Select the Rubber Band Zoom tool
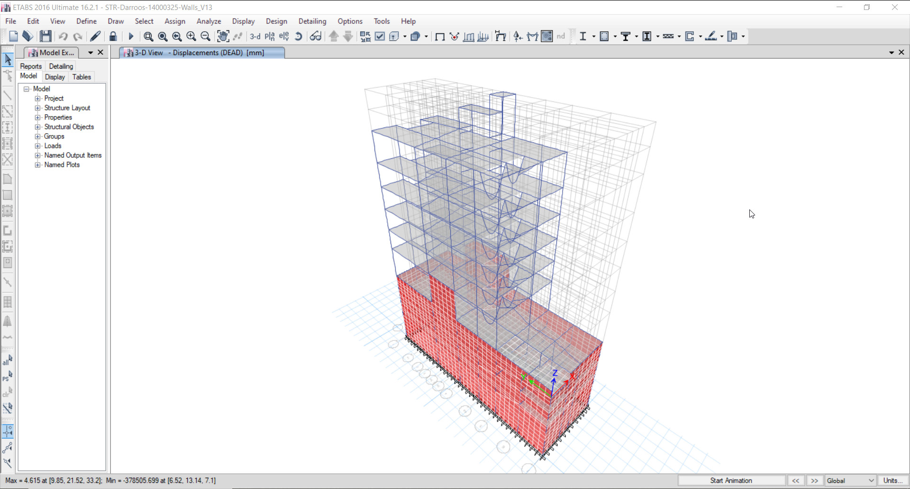 148,36
